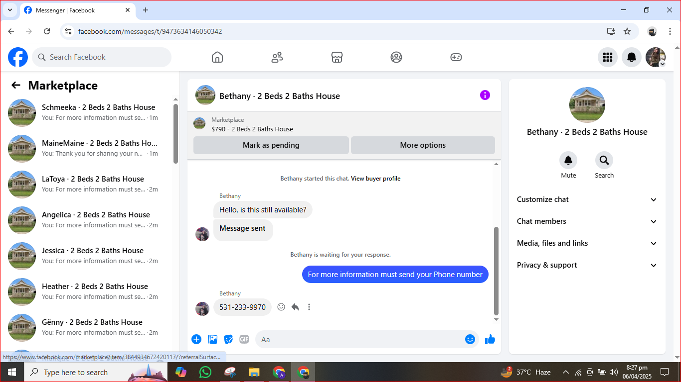Open the Angelica conversation
Viewport: 681px width, 382px height.
[x=87, y=220]
